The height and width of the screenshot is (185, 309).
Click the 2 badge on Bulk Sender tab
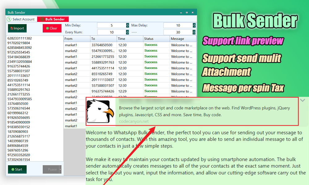42,19
